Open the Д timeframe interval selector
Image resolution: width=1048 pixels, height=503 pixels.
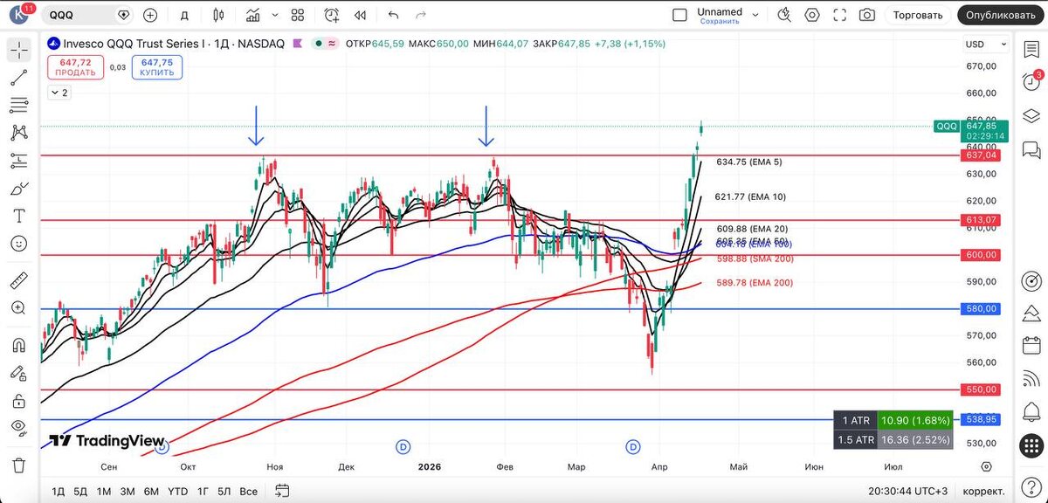point(184,15)
